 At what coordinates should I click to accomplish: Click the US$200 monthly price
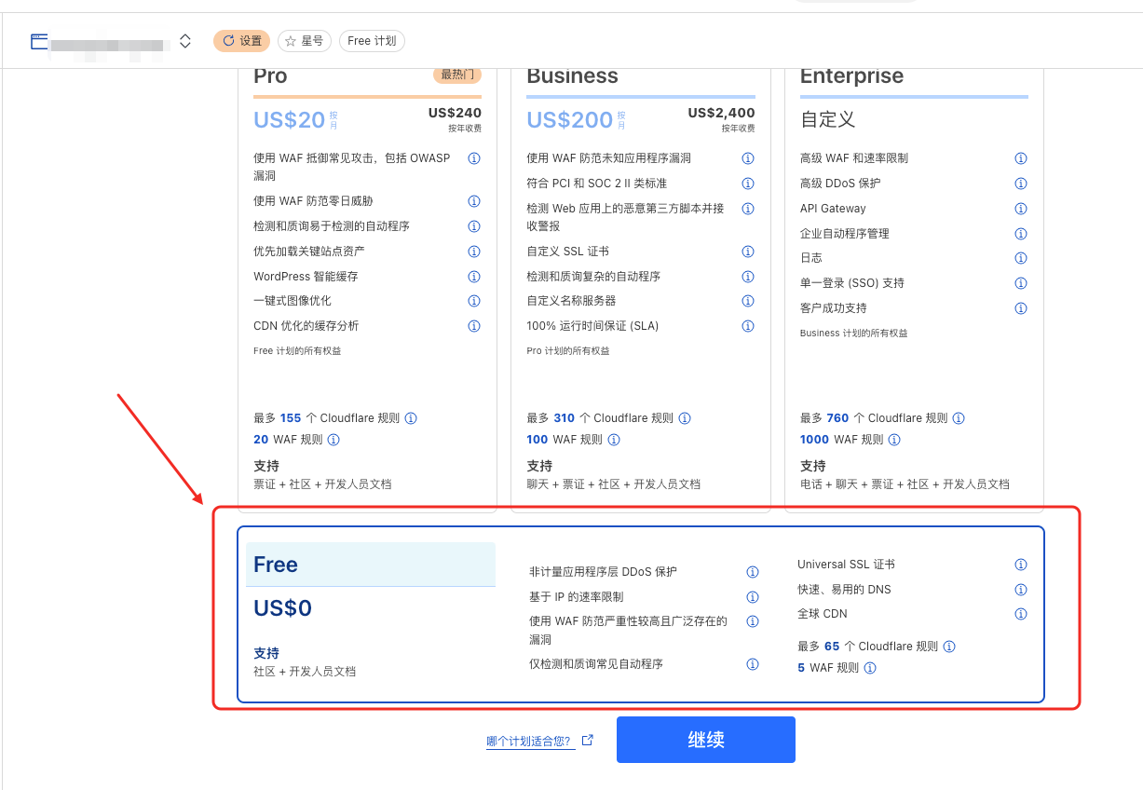(x=569, y=120)
